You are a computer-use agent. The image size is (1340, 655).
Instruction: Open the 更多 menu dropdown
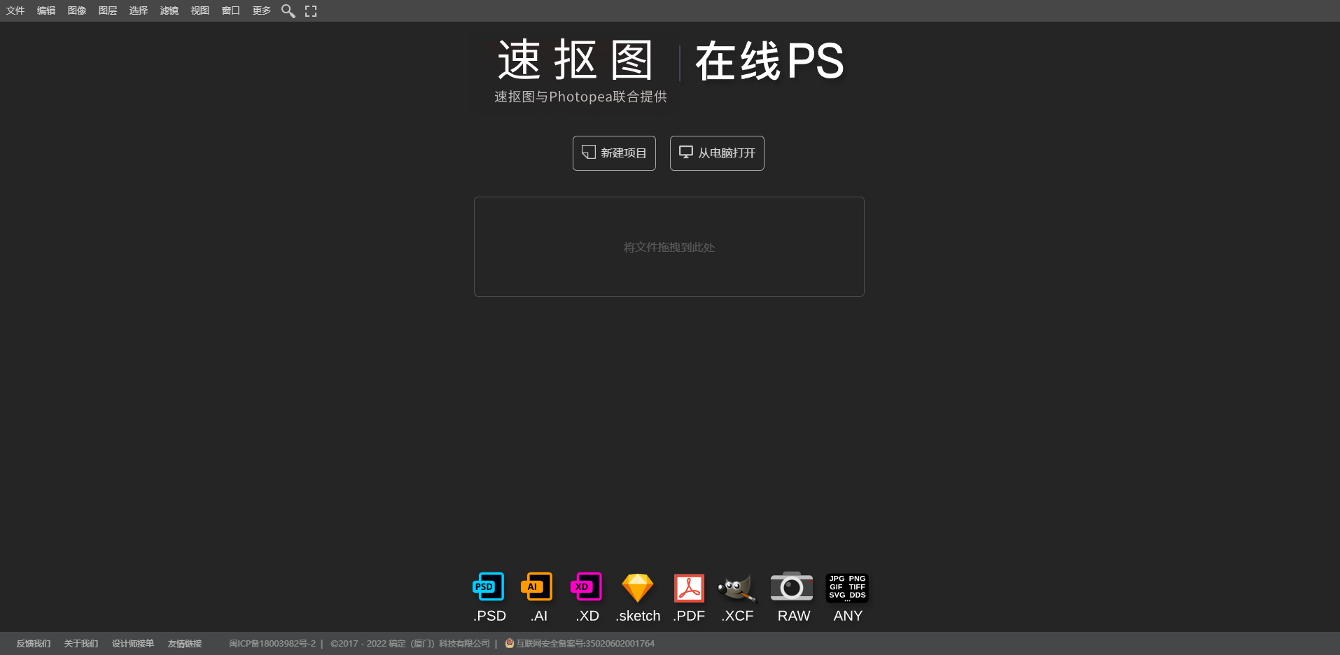pos(261,10)
